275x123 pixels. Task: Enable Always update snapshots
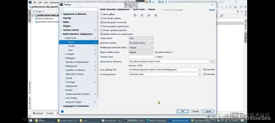pos(101,30)
